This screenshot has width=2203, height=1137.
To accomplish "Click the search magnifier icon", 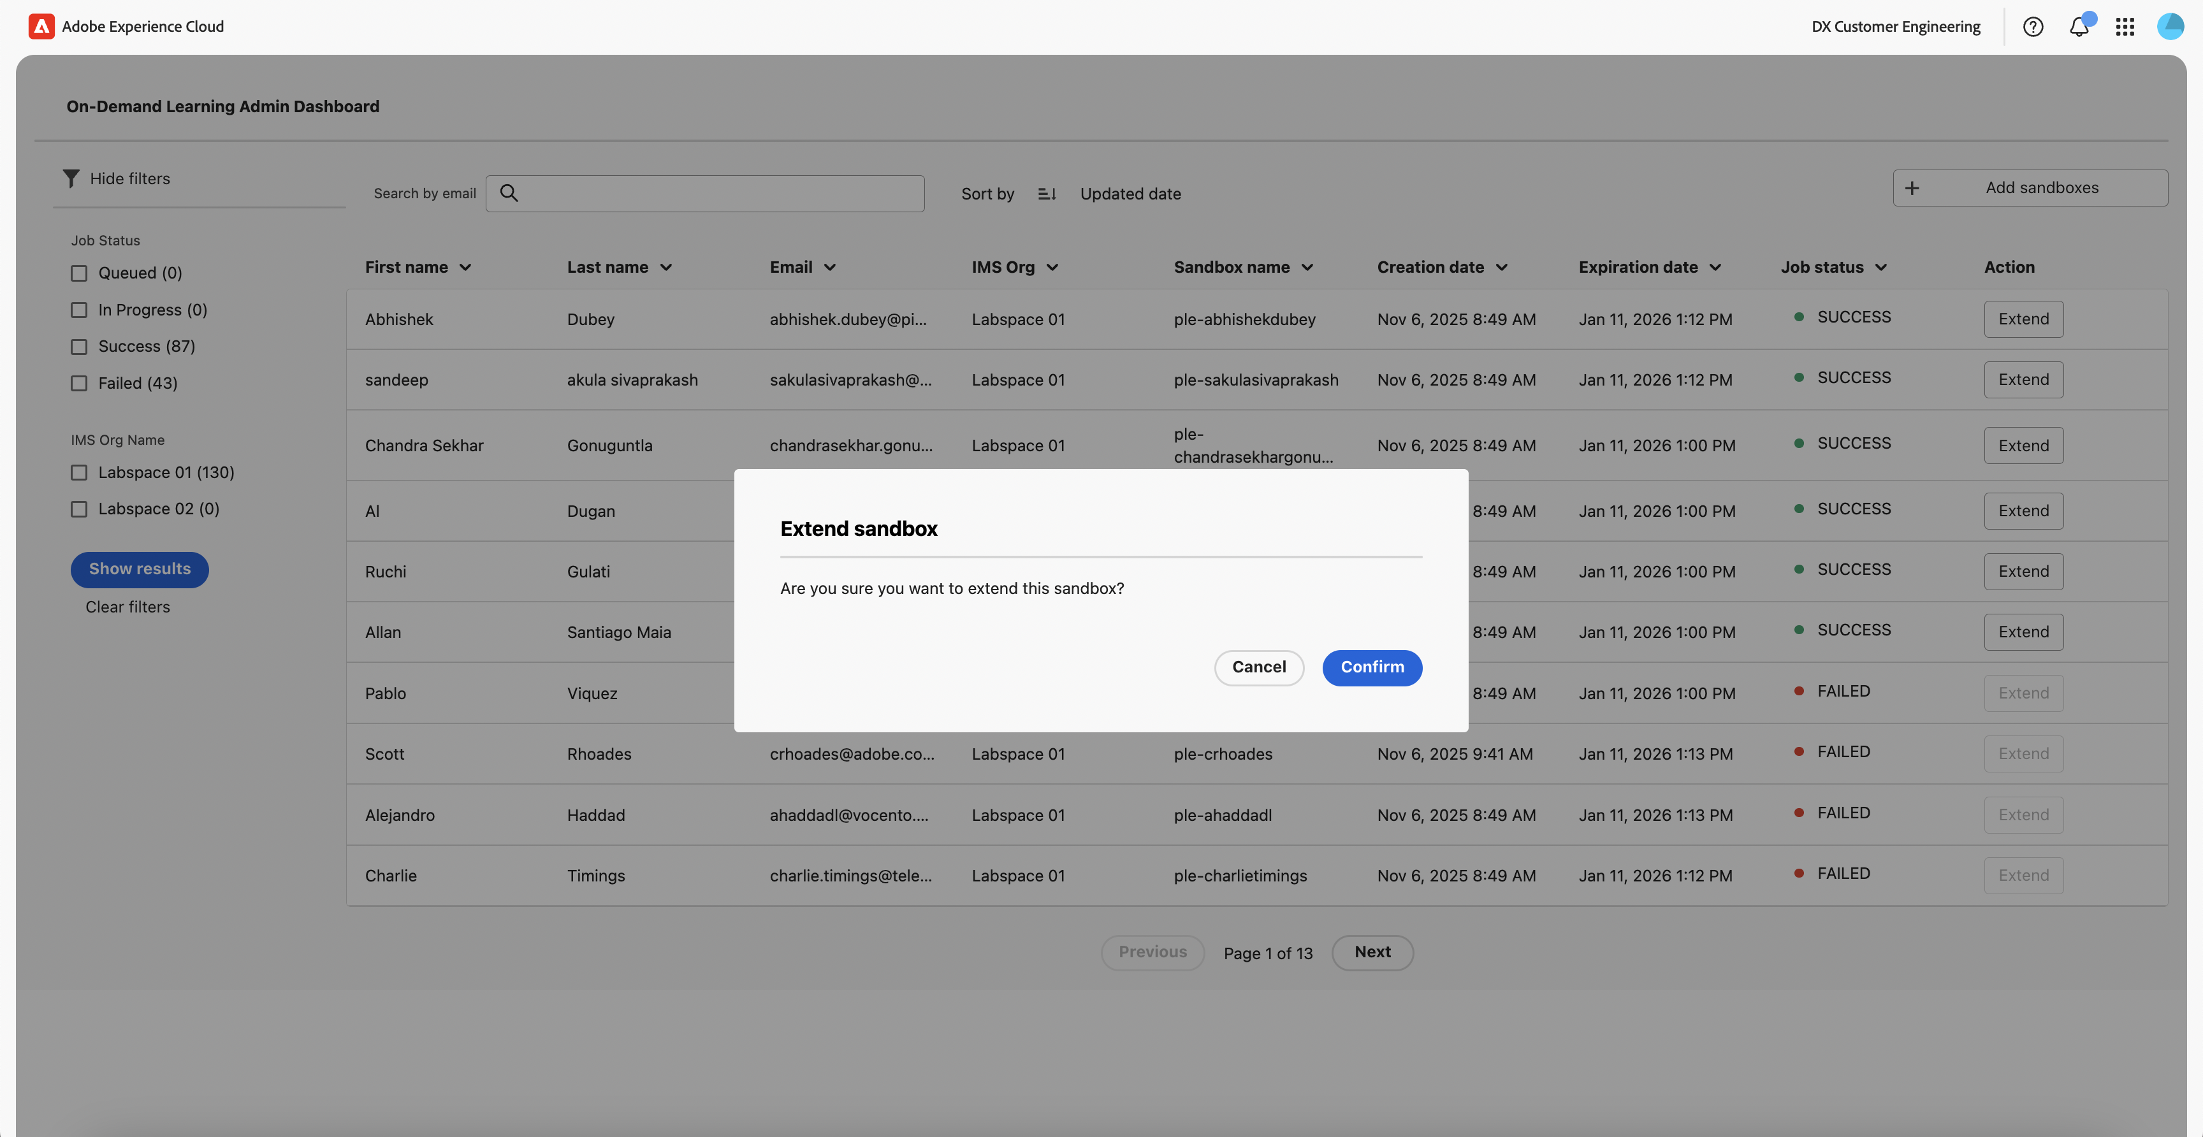I will (x=509, y=193).
